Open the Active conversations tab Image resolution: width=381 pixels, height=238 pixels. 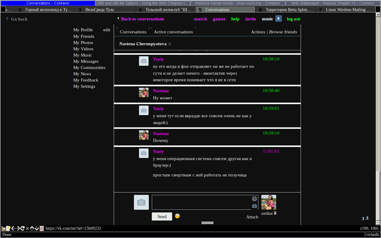173,32
